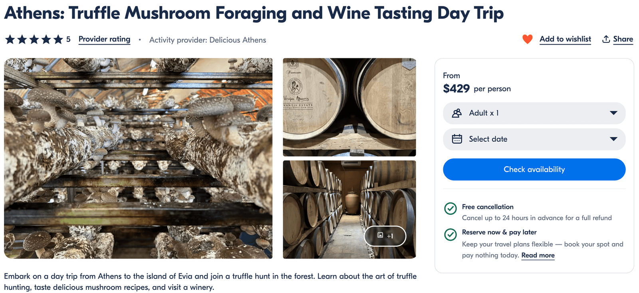Click the people icon beside Adult x 1
The height and width of the screenshot is (293, 639).
coord(457,113)
